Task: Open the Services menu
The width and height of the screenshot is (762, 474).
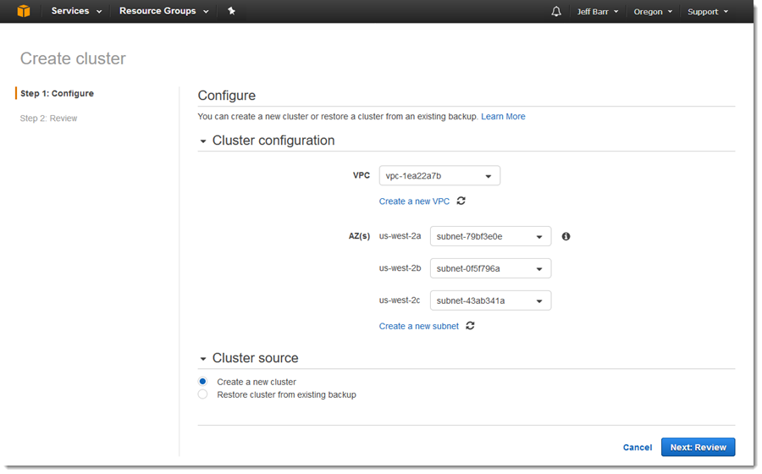Action: (x=76, y=11)
